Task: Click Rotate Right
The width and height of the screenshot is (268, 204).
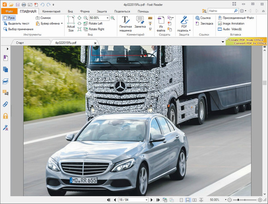Action: (x=94, y=29)
